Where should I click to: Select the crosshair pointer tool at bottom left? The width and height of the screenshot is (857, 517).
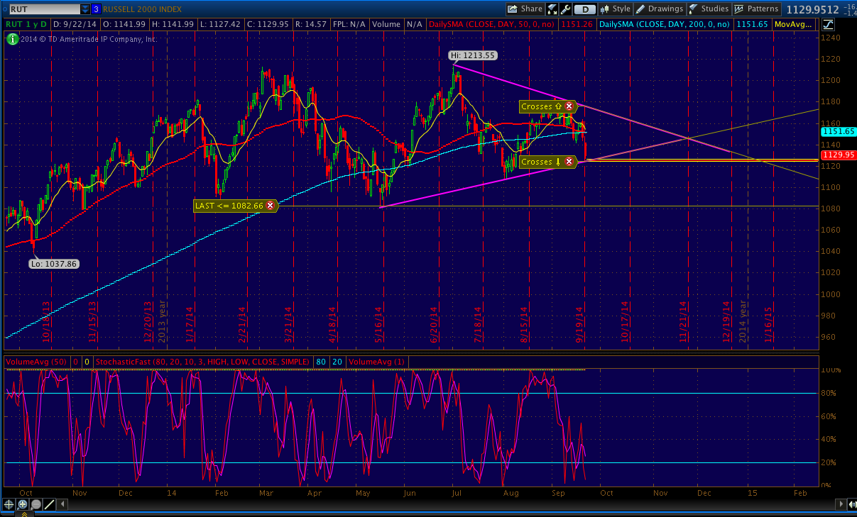point(9,504)
